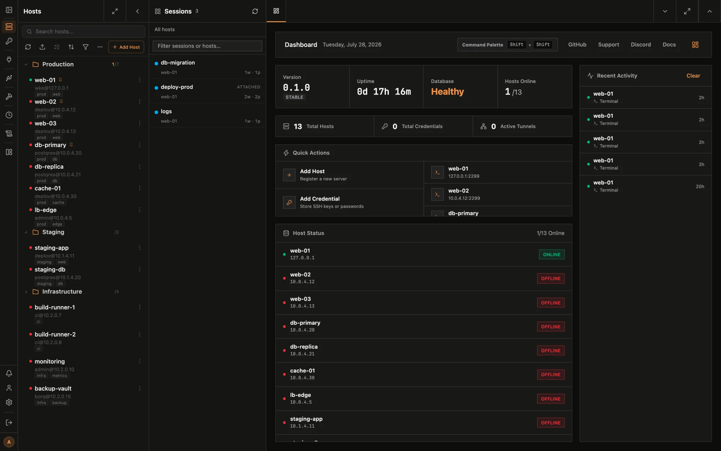Open the deploy-prod attached session
Screen dimensions: 721x451
point(207,91)
